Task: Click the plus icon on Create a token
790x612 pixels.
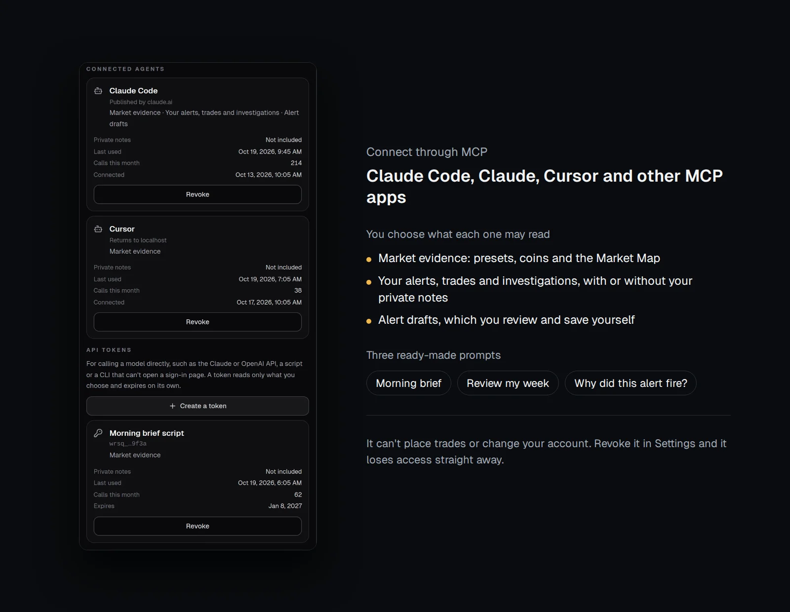Action: coord(172,406)
